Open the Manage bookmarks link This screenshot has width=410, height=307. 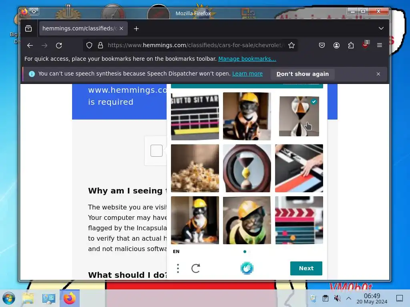pyautogui.click(x=247, y=59)
